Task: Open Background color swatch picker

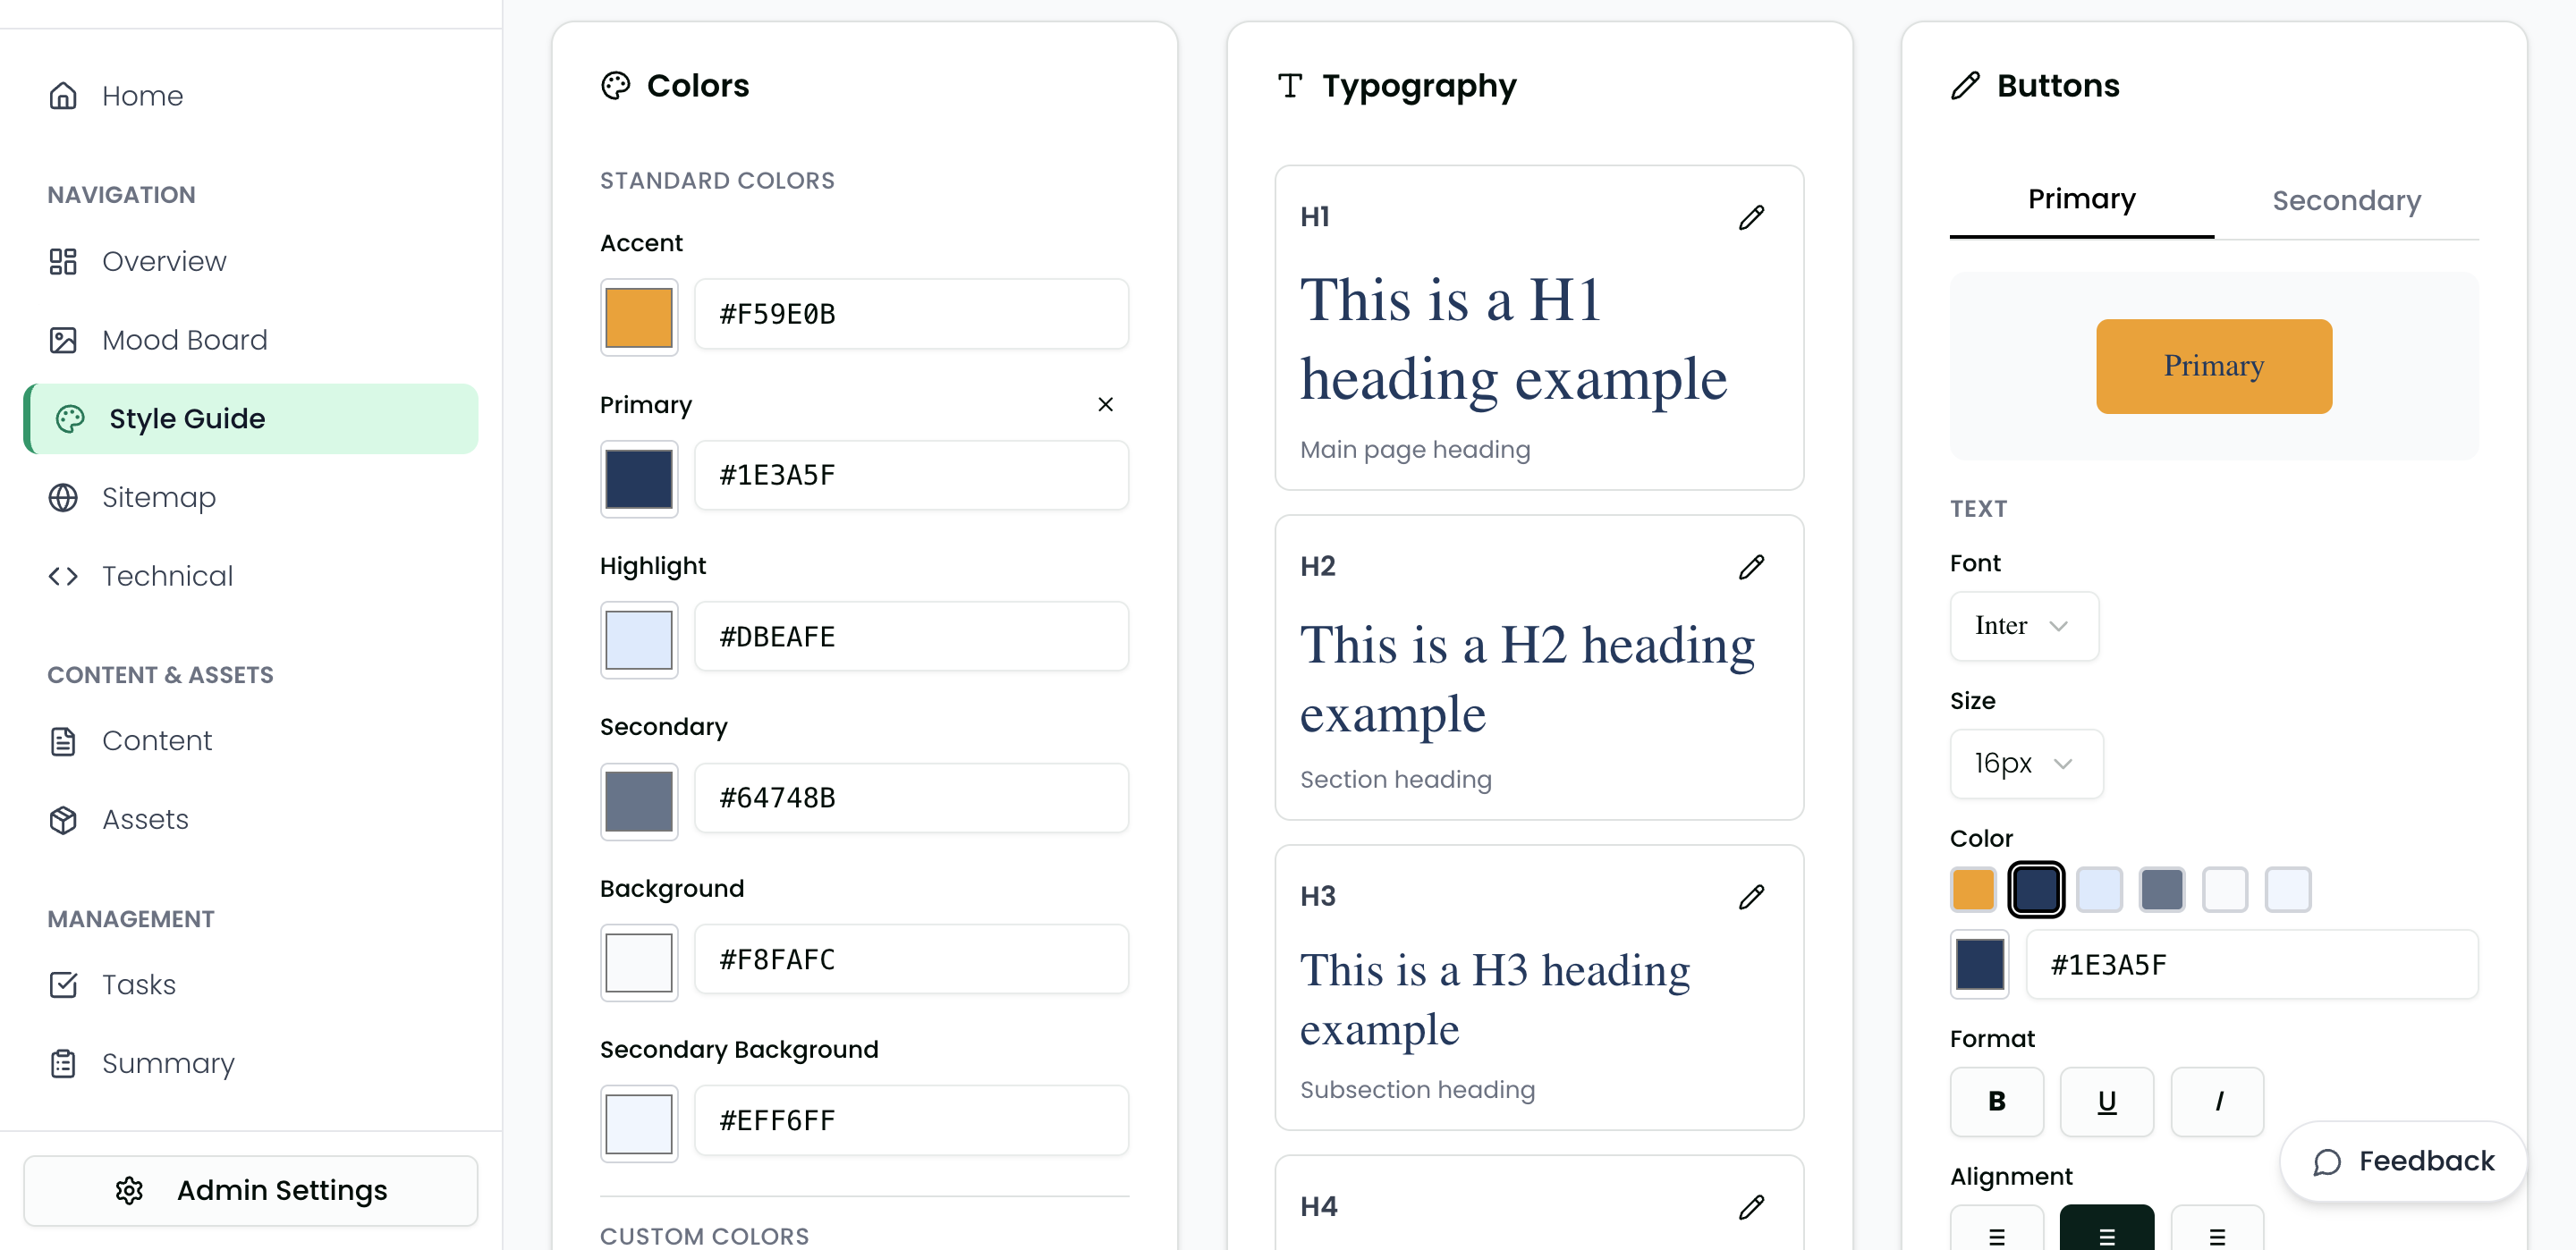Action: 639,963
